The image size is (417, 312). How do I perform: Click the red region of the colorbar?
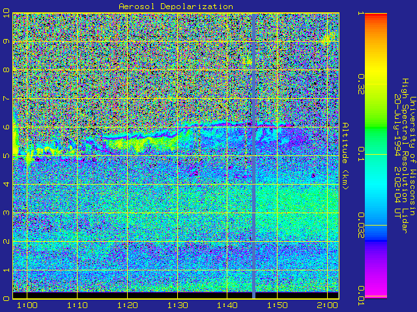[x=376, y=16]
